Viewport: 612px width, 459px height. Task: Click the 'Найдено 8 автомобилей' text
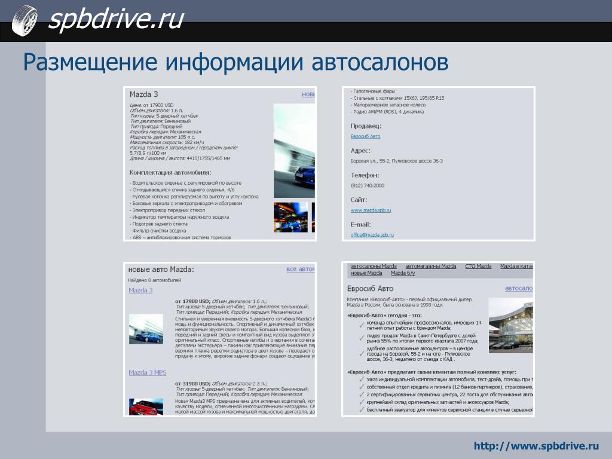155,280
